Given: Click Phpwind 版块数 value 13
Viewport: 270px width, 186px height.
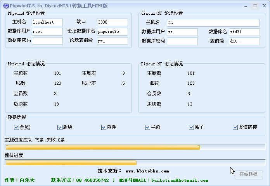Looking at the screenshot, I should coord(57,104).
